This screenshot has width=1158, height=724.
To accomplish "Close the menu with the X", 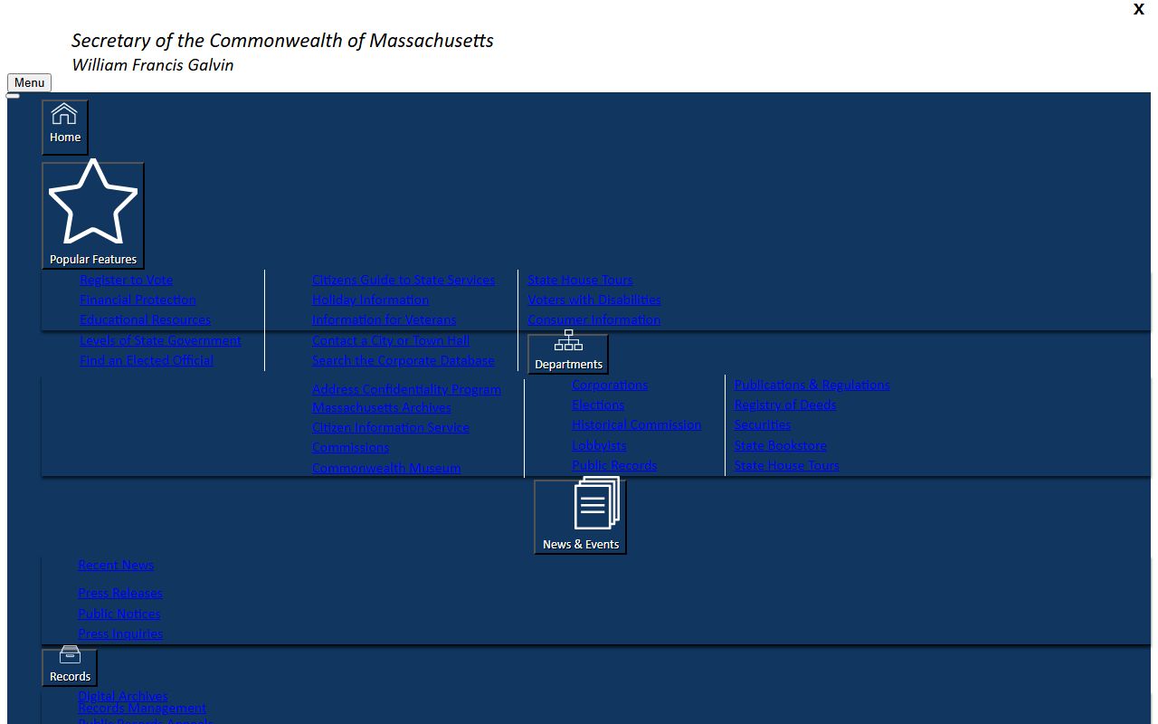I will (x=1138, y=9).
